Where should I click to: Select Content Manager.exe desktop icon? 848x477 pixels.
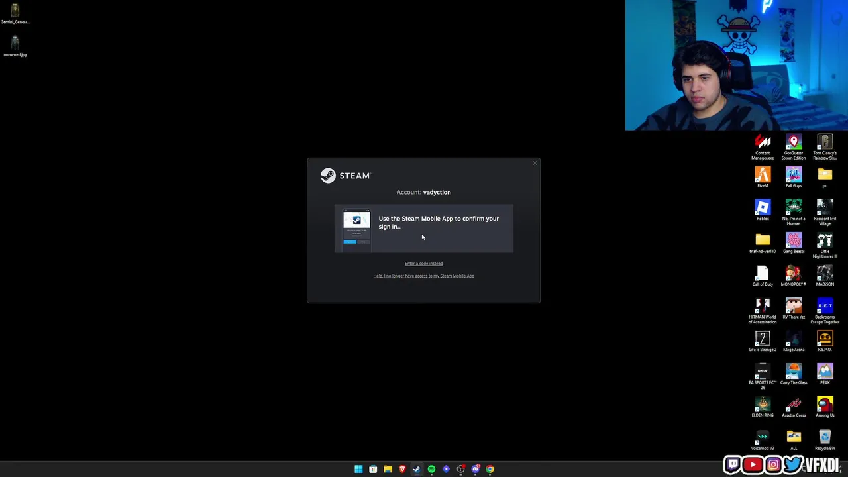763,147
